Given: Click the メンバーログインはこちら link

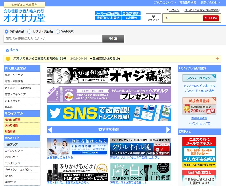Looking at the screenshot, I should 199,86.
